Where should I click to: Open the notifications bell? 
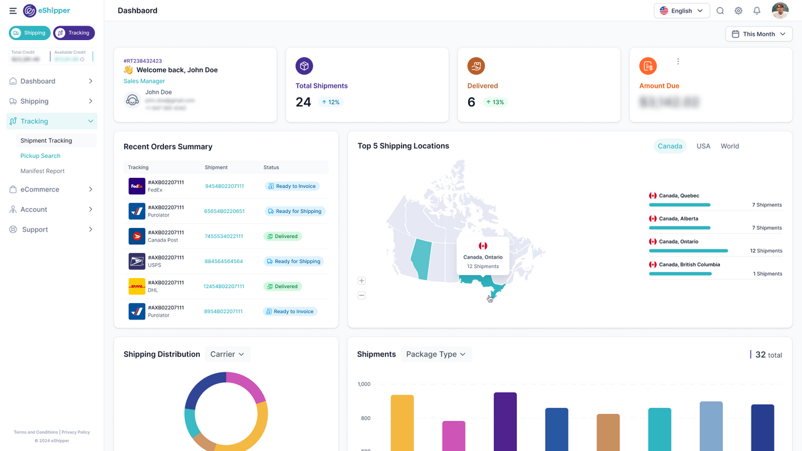(757, 11)
